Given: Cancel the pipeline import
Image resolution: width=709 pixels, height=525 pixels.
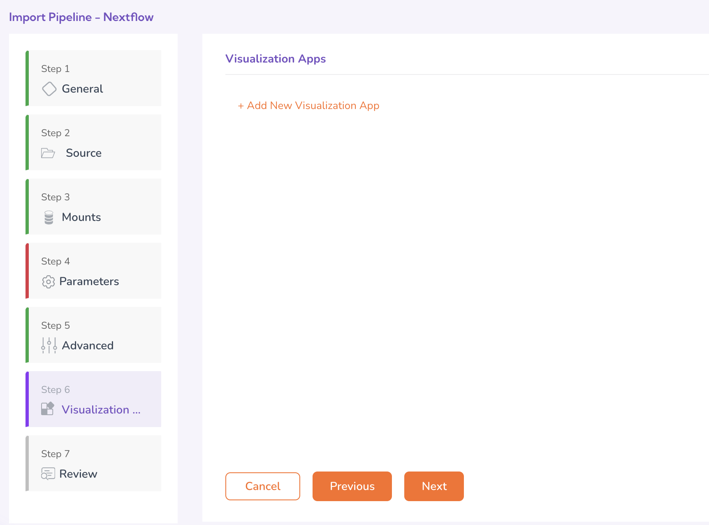Looking at the screenshot, I should point(262,486).
